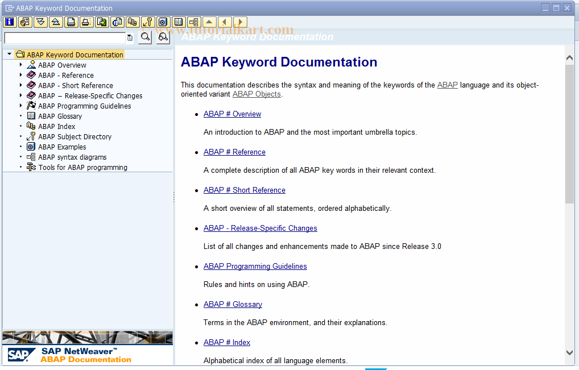Screen dimensions: 579x370
Task: Click the folder icon of ABAP Keyword Documentation root
Action: click(20, 55)
